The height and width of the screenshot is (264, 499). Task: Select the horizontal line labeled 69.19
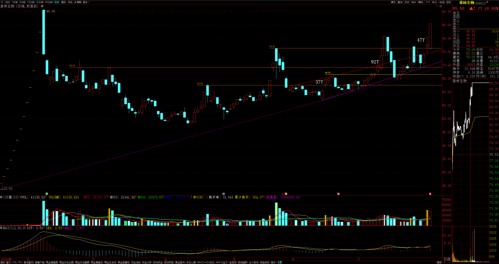point(256,67)
